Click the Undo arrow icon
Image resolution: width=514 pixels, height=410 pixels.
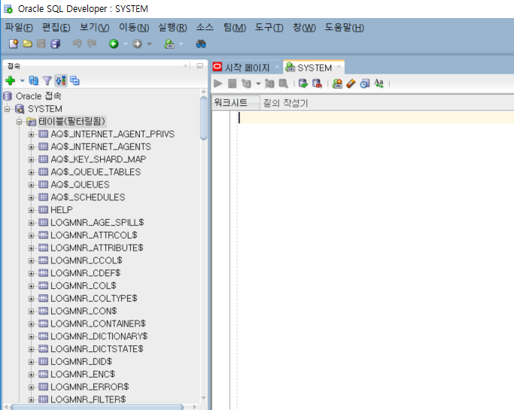pos(78,44)
